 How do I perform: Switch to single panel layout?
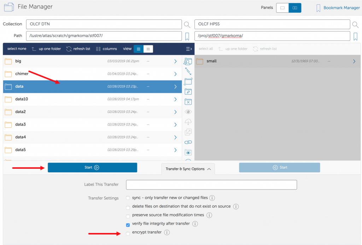[282, 8]
